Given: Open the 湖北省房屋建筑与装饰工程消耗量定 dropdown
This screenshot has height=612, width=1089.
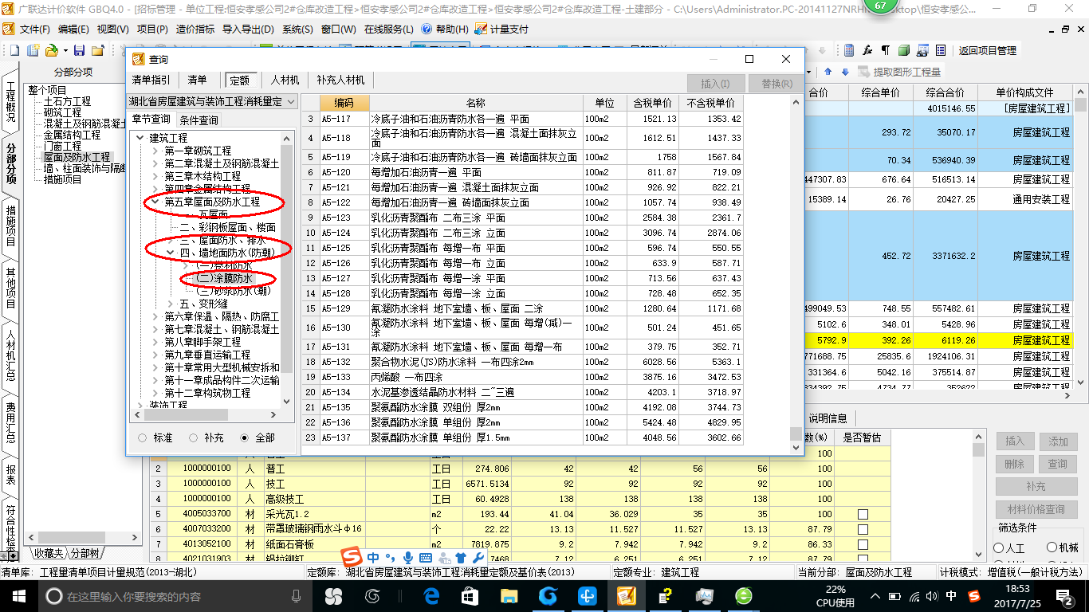Looking at the screenshot, I should point(290,101).
